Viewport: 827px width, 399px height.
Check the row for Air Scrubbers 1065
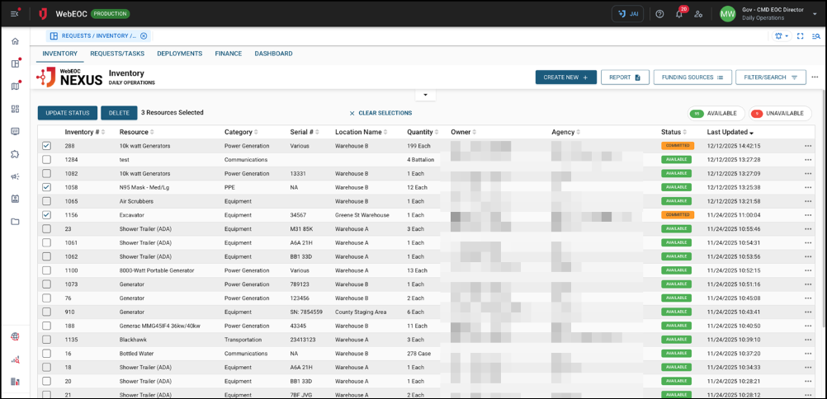click(46, 201)
